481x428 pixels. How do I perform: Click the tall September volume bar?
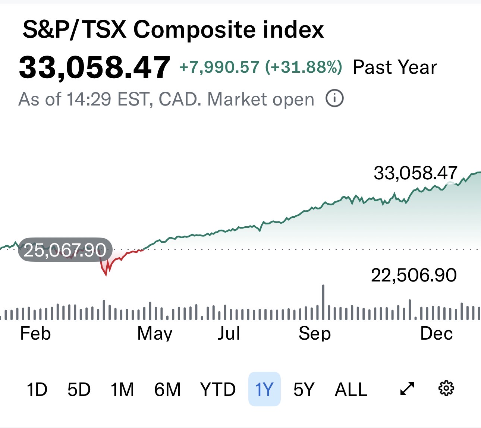[323, 302]
